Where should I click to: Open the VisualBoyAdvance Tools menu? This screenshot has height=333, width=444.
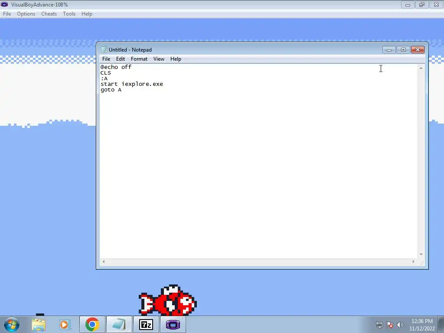pyautogui.click(x=69, y=14)
